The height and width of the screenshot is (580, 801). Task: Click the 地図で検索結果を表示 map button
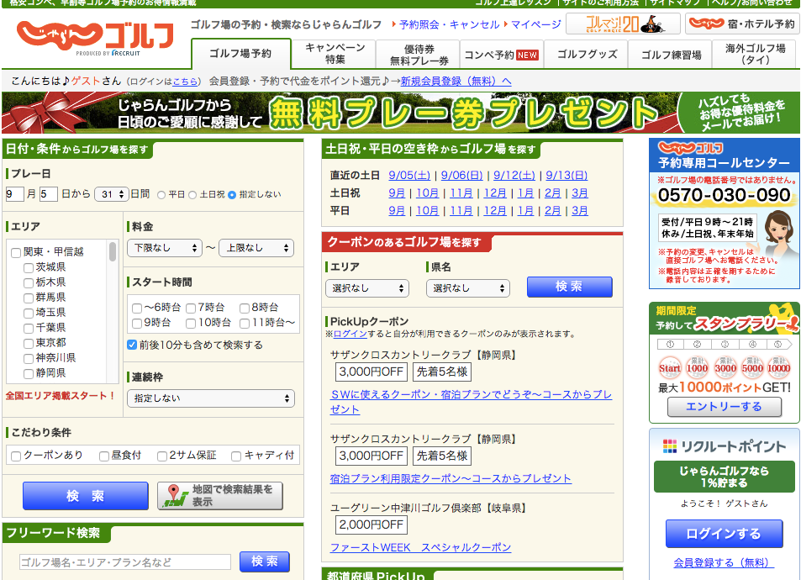(x=220, y=496)
